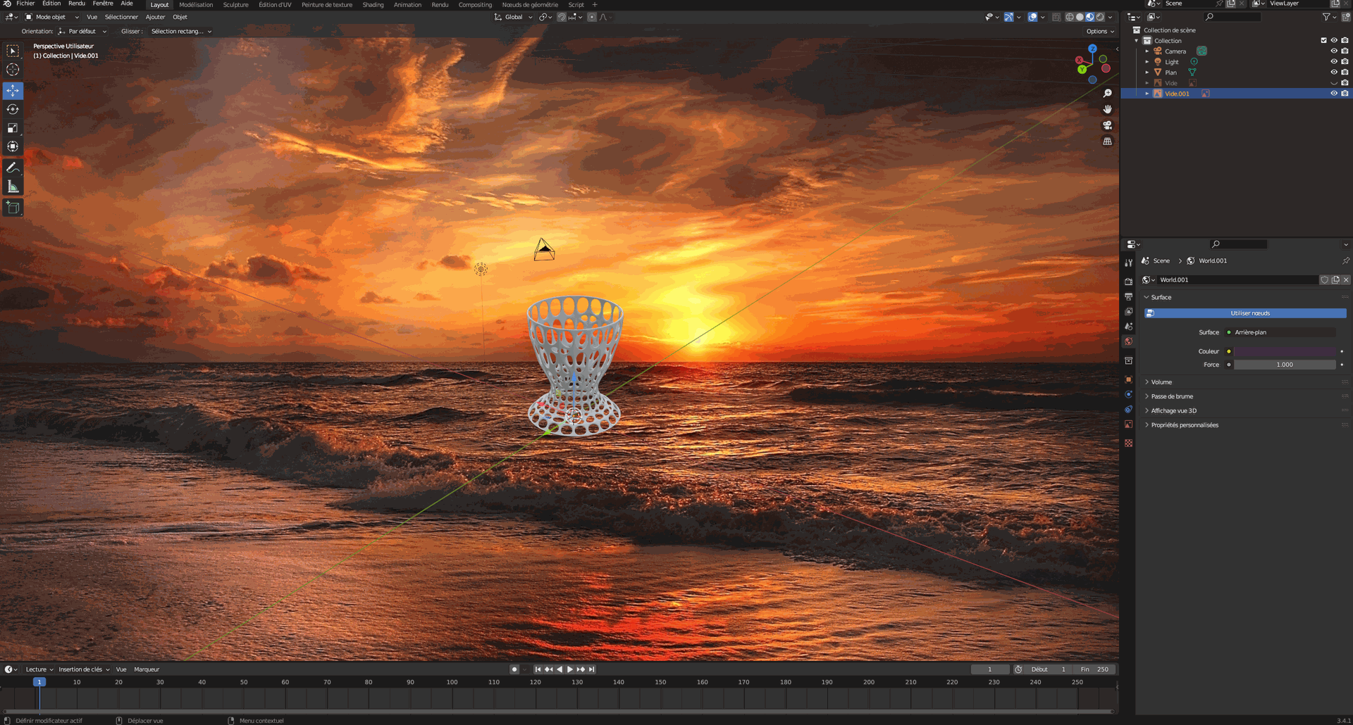The width and height of the screenshot is (1353, 725).
Task: Select the Move tool in toolbar
Action: (13, 91)
